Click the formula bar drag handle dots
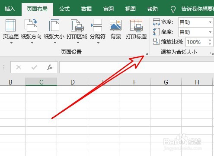The height and width of the screenshot is (156, 214). 4,67
